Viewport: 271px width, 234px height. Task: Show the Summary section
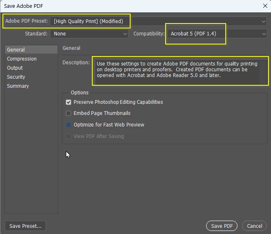18,86
